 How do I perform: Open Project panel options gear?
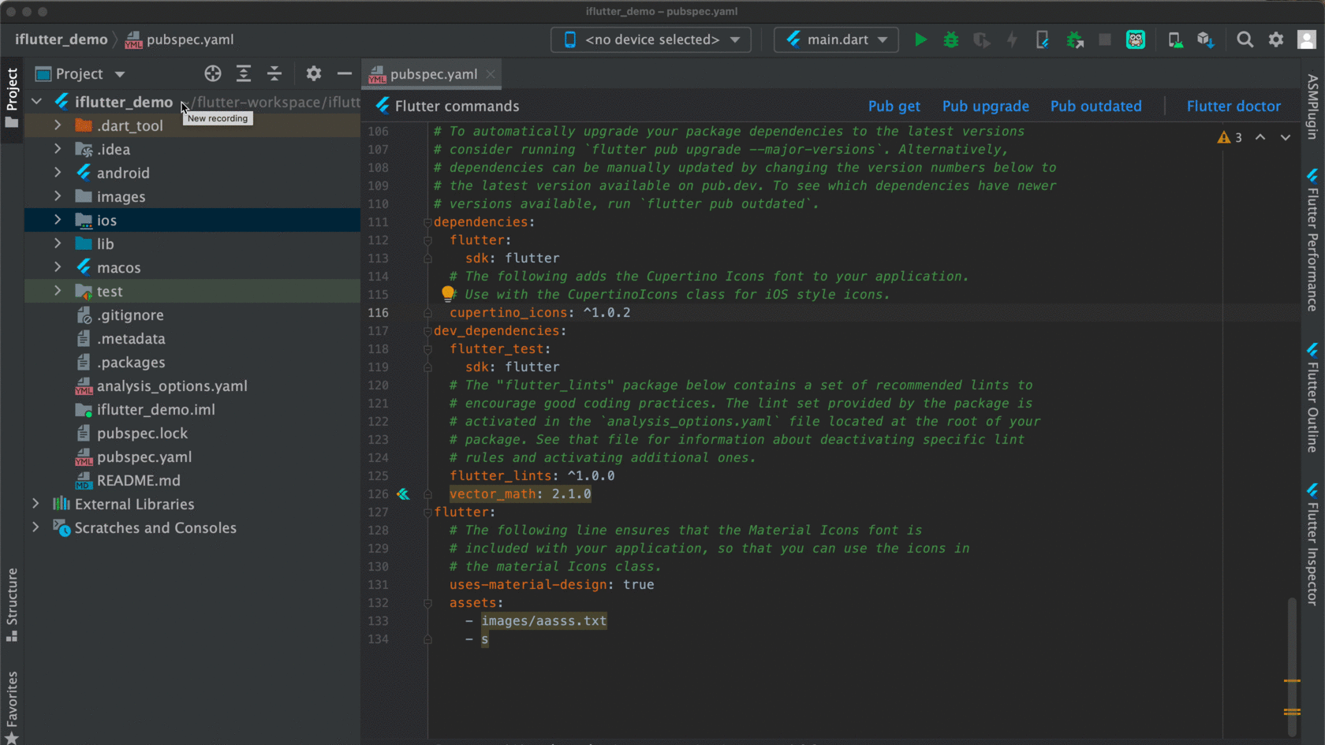pyautogui.click(x=314, y=73)
